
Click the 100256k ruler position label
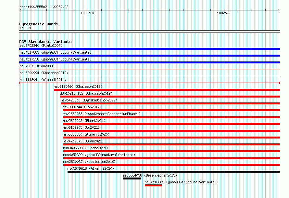point(87,13)
